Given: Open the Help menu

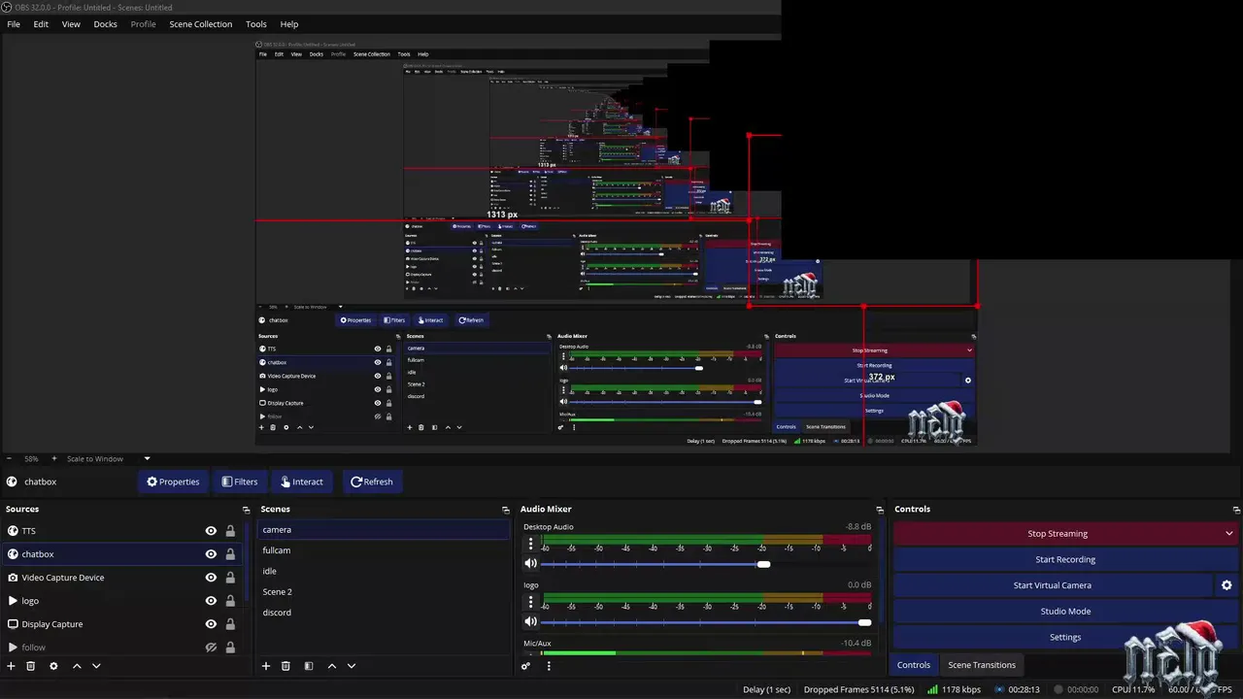Looking at the screenshot, I should [x=289, y=24].
